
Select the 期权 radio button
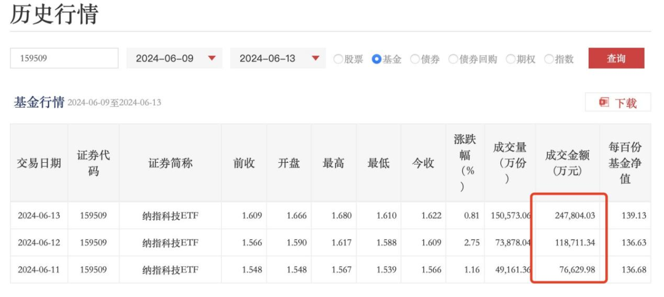click(x=511, y=59)
